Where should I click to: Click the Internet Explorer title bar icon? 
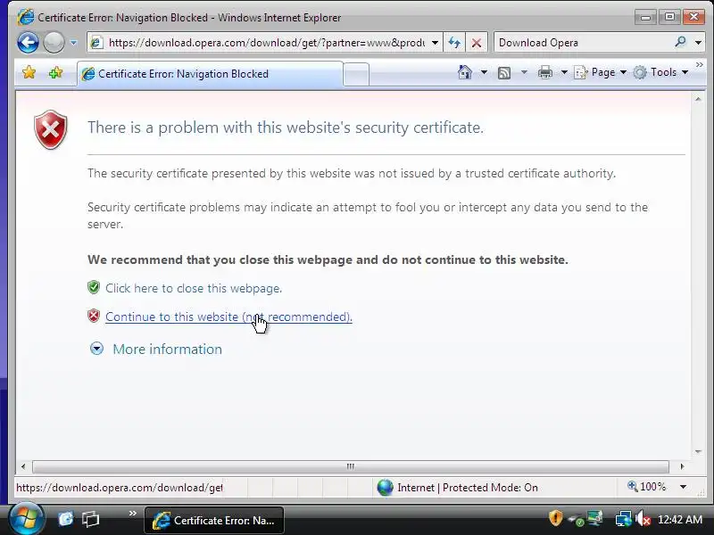tap(26, 17)
